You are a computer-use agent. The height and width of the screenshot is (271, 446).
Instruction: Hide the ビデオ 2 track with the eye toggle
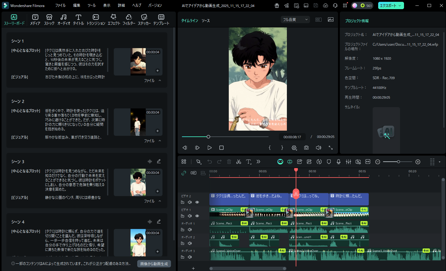[x=197, y=202]
